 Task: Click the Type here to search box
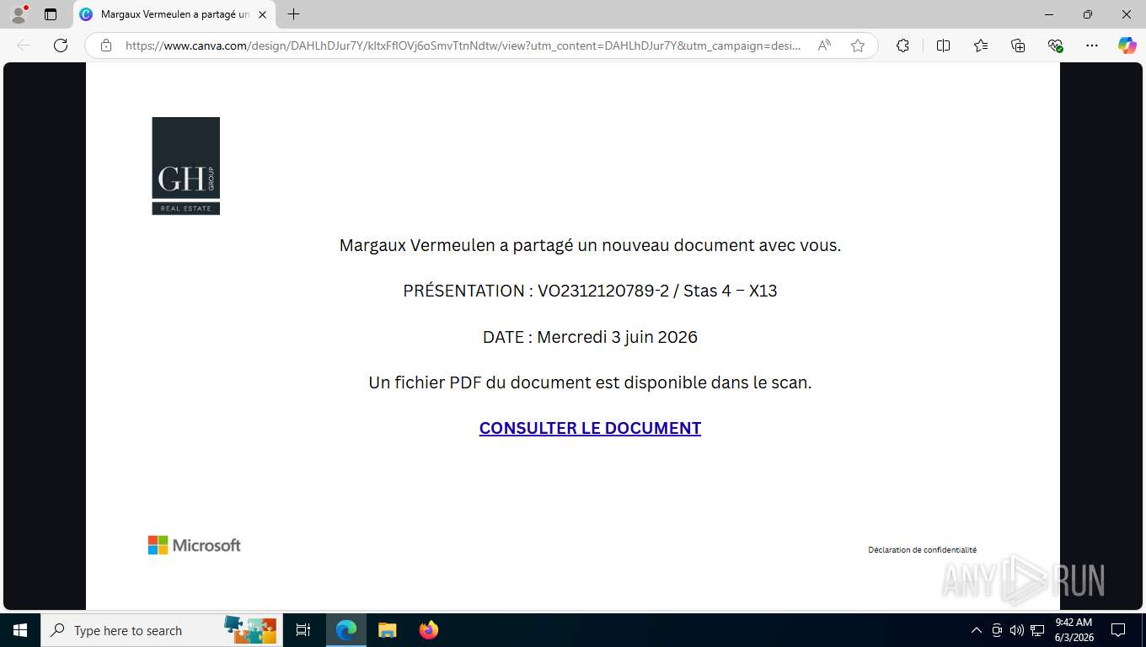[x=160, y=630]
